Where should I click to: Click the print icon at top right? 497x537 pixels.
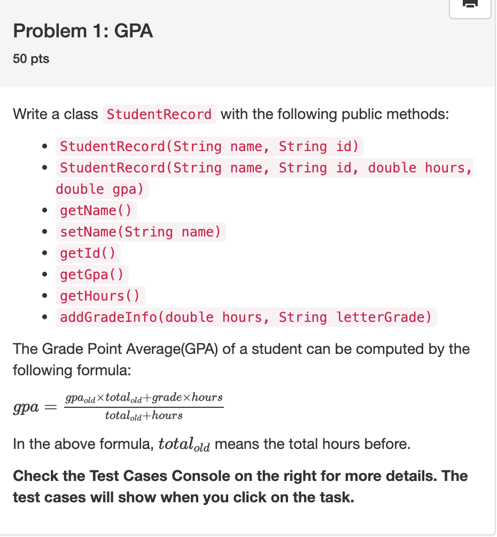click(470, 4)
